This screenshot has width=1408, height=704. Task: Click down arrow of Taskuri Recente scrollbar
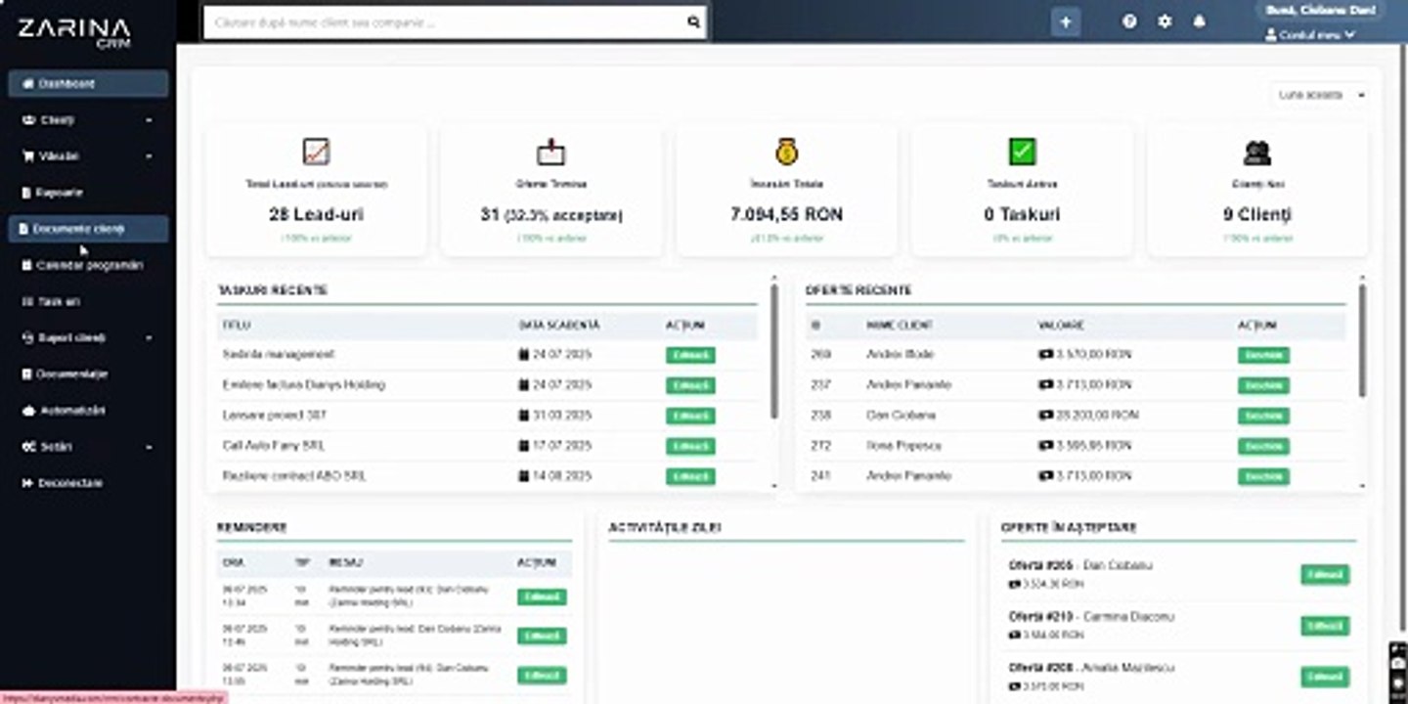point(774,485)
